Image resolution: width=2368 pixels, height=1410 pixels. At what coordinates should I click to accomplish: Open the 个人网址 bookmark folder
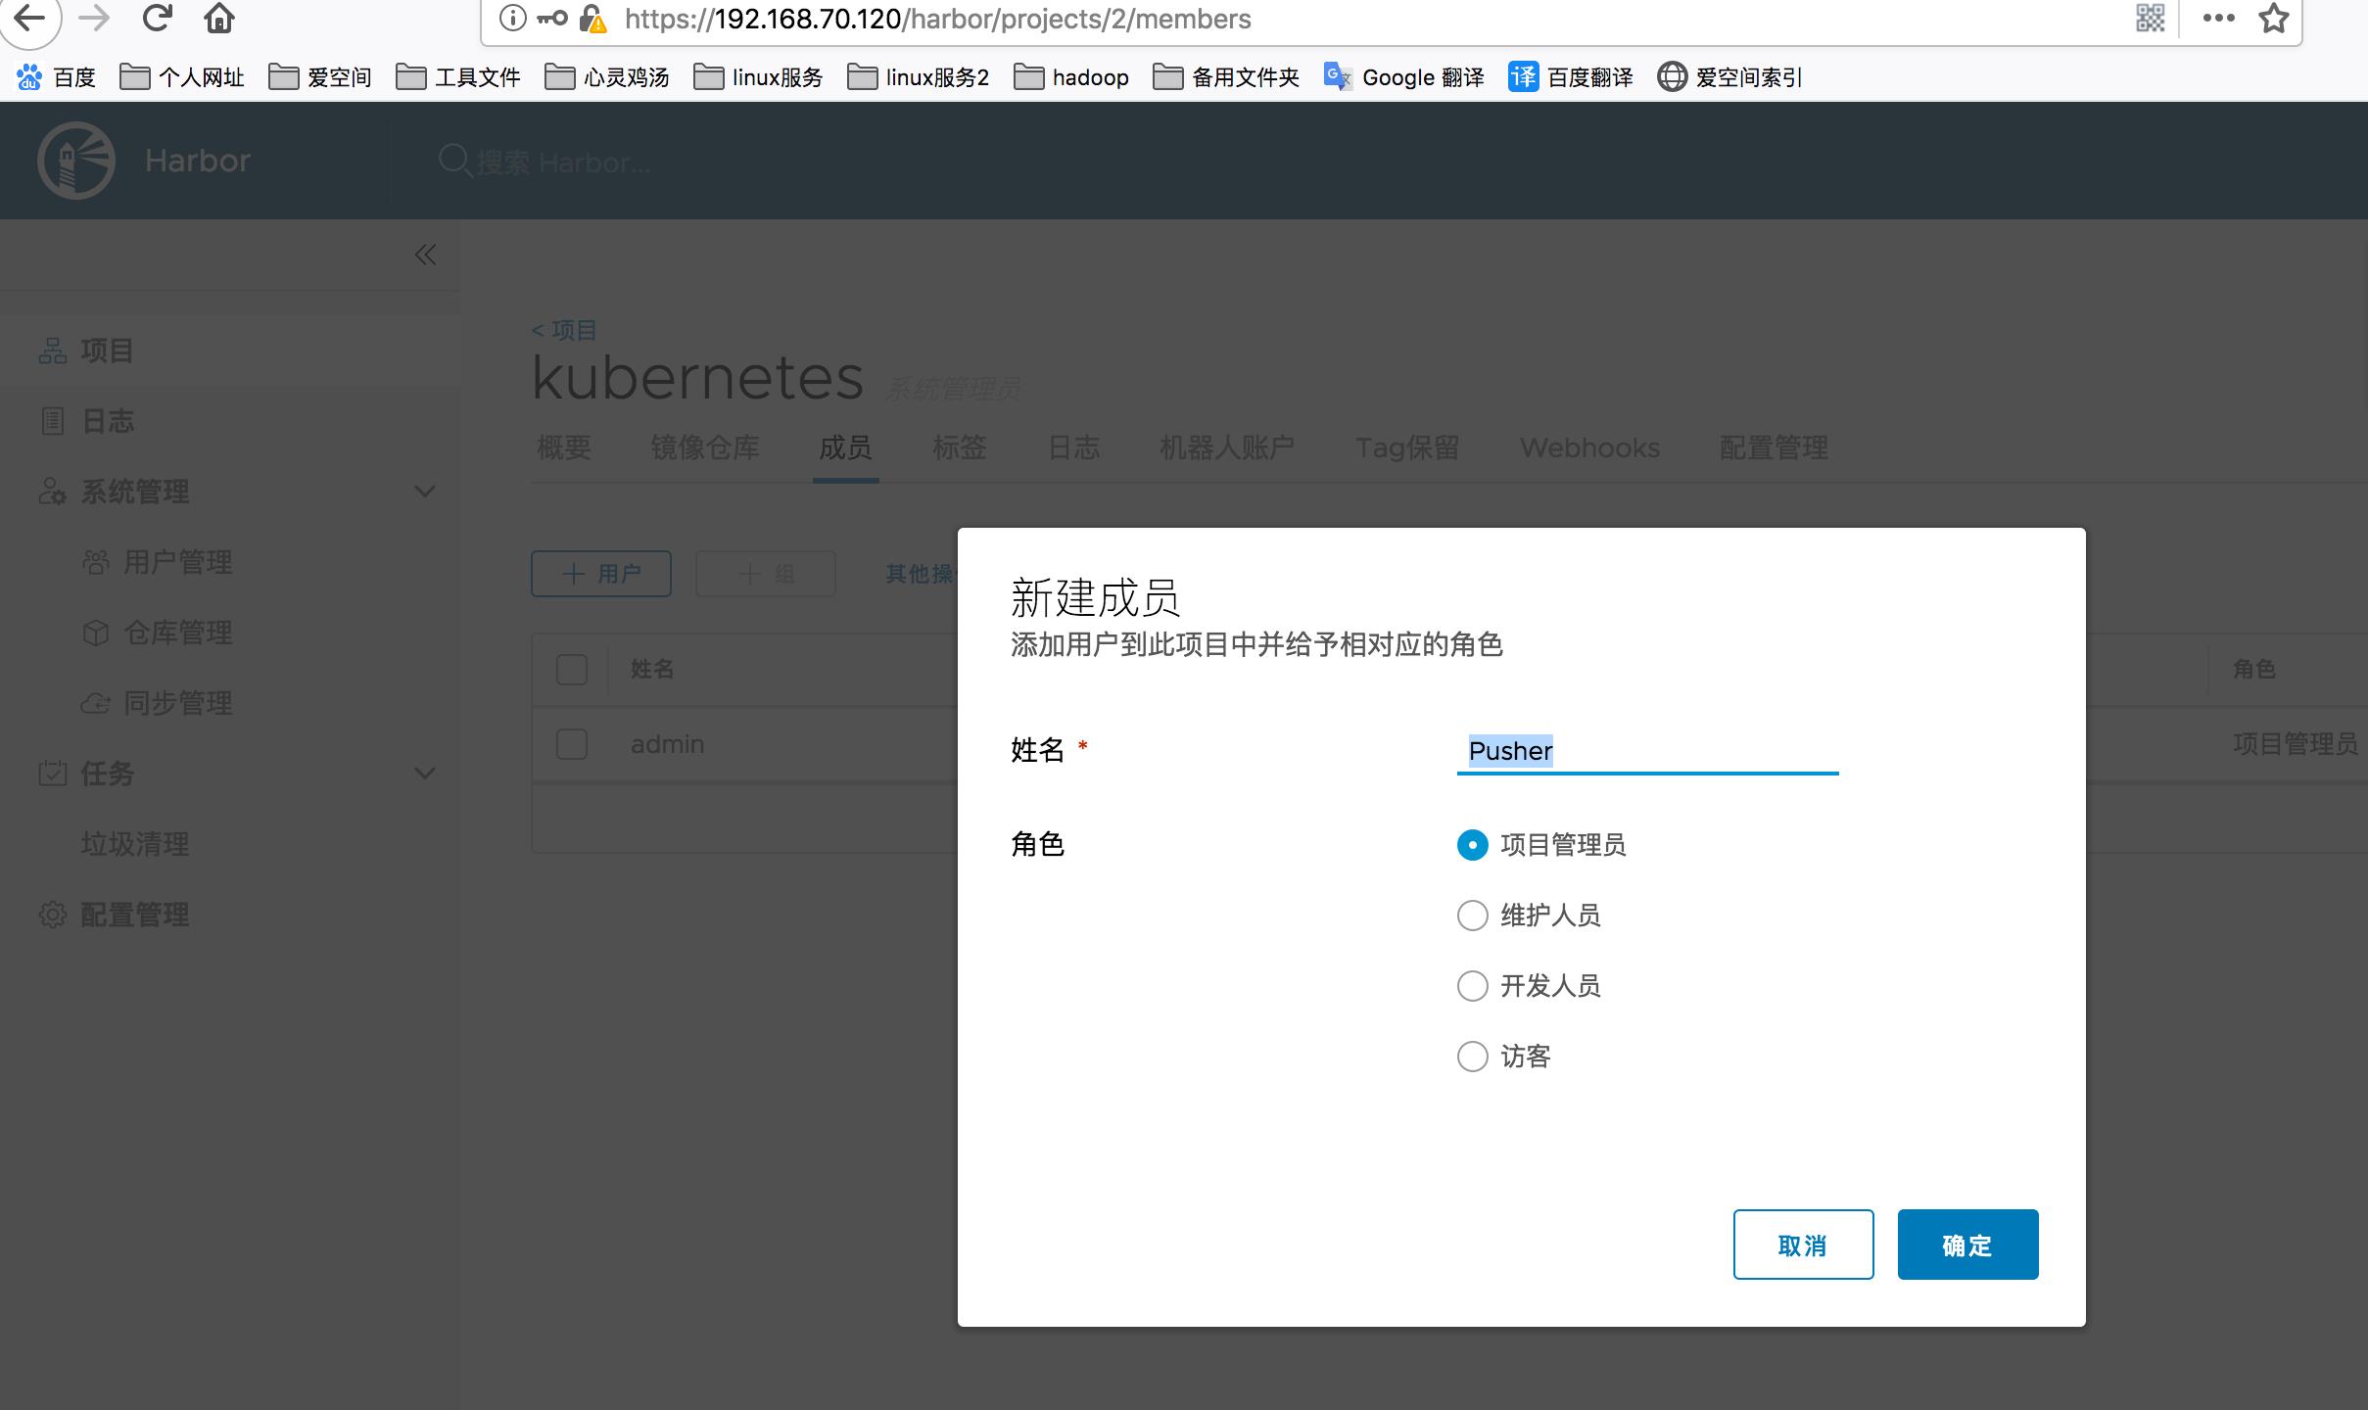tap(182, 77)
